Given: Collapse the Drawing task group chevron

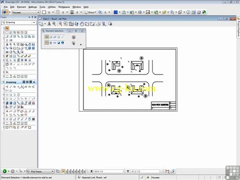Looking at the screenshot, I should 34,82.
